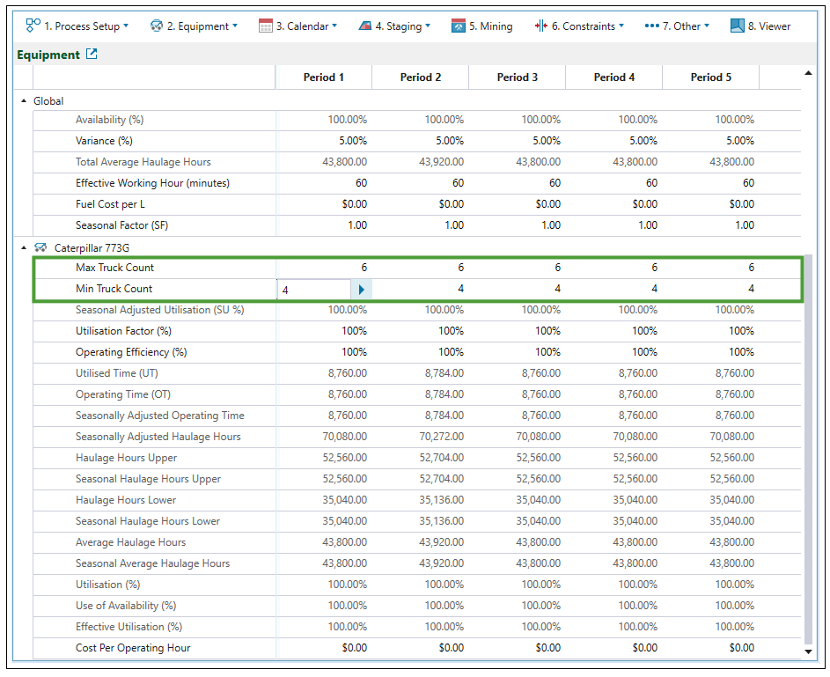Click the scroll down arrow at bottom
This screenshot has height=677, width=830.
(809, 651)
